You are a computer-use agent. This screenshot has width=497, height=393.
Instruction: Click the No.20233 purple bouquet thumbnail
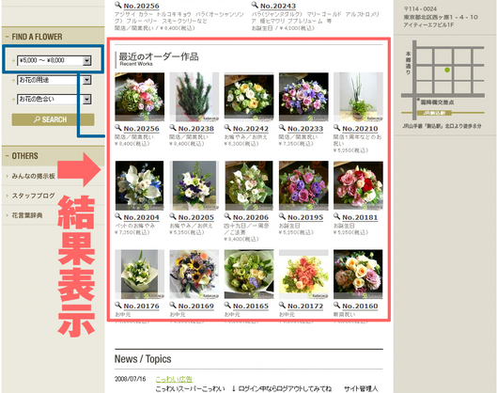click(x=303, y=97)
